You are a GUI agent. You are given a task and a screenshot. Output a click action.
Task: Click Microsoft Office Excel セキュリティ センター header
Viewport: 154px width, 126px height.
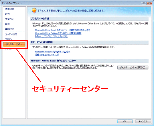(x=89, y=61)
